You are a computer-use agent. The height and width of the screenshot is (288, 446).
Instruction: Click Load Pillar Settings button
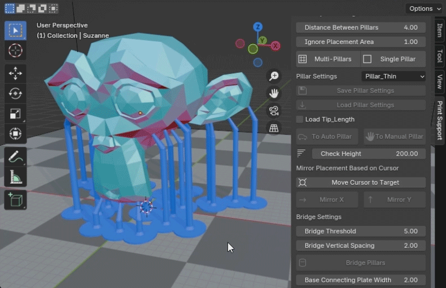point(361,105)
